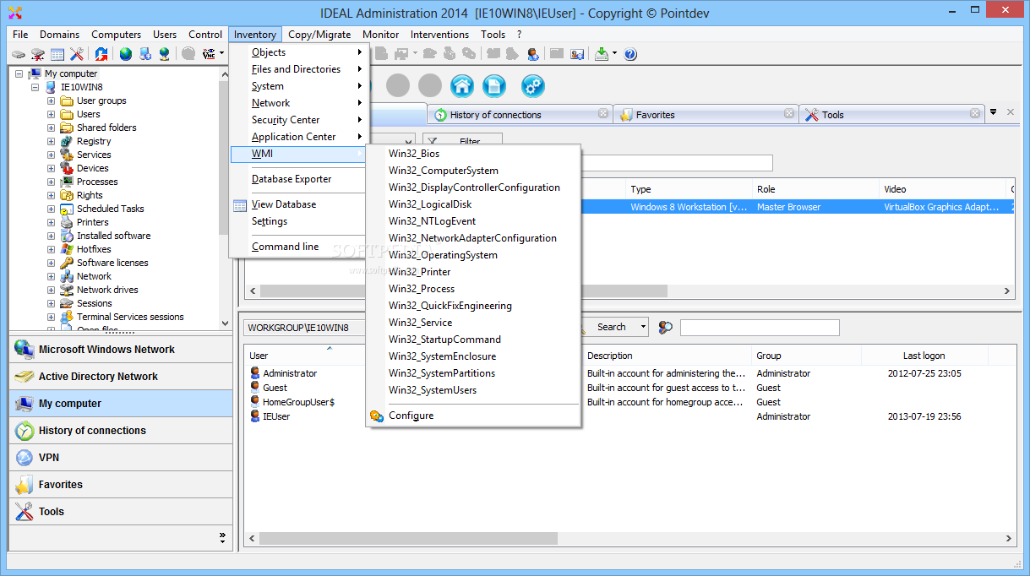Click the Configure gear icon in WMI submenu
The image size is (1030, 576).
pos(377,416)
